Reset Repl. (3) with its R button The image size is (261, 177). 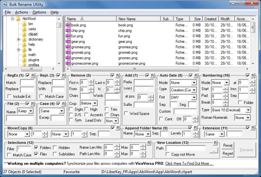tap(63, 75)
